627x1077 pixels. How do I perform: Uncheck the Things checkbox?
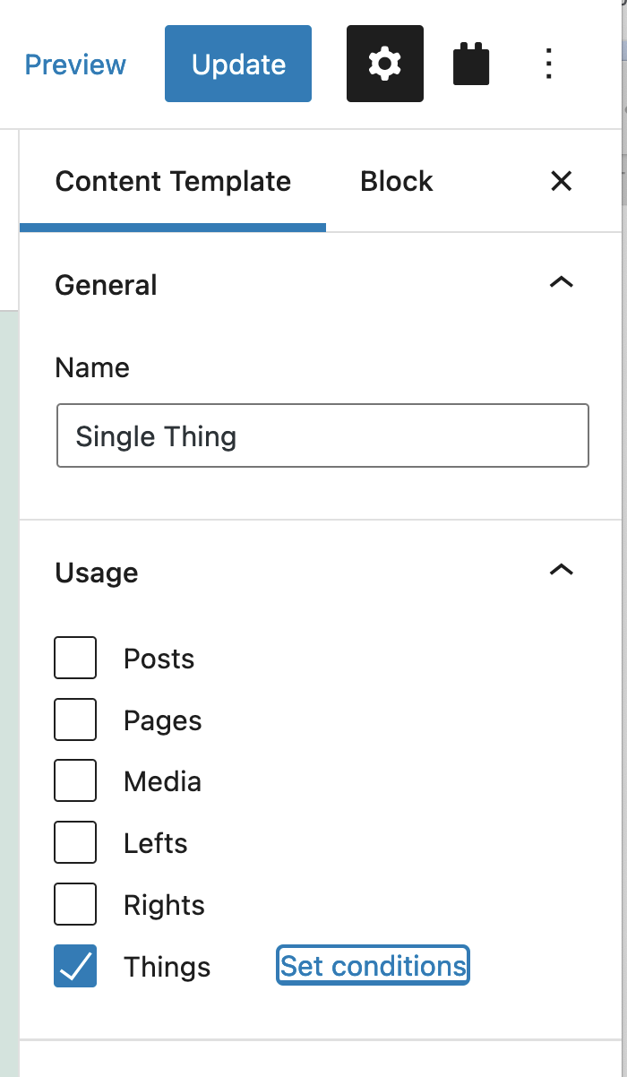tap(75, 966)
